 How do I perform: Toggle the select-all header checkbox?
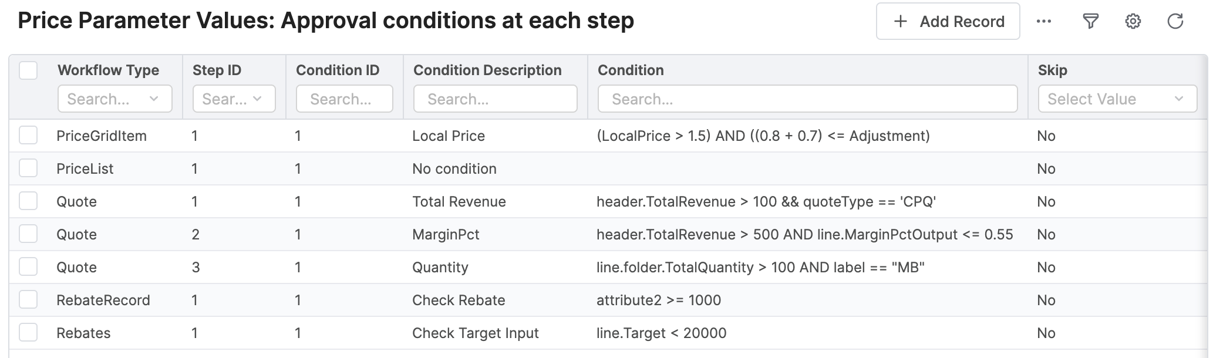28,70
